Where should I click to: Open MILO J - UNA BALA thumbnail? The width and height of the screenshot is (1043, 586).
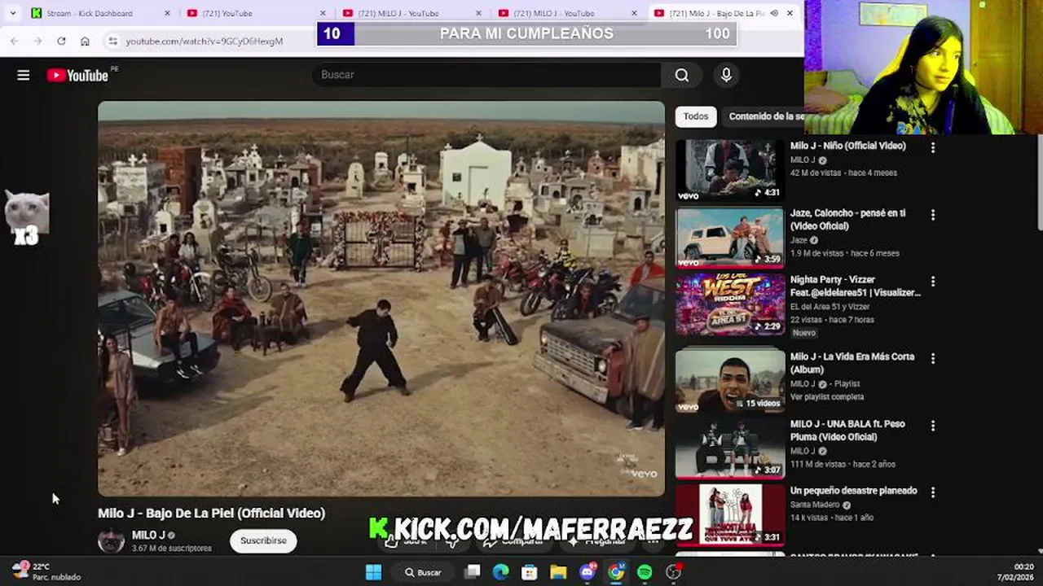coord(729,448)
